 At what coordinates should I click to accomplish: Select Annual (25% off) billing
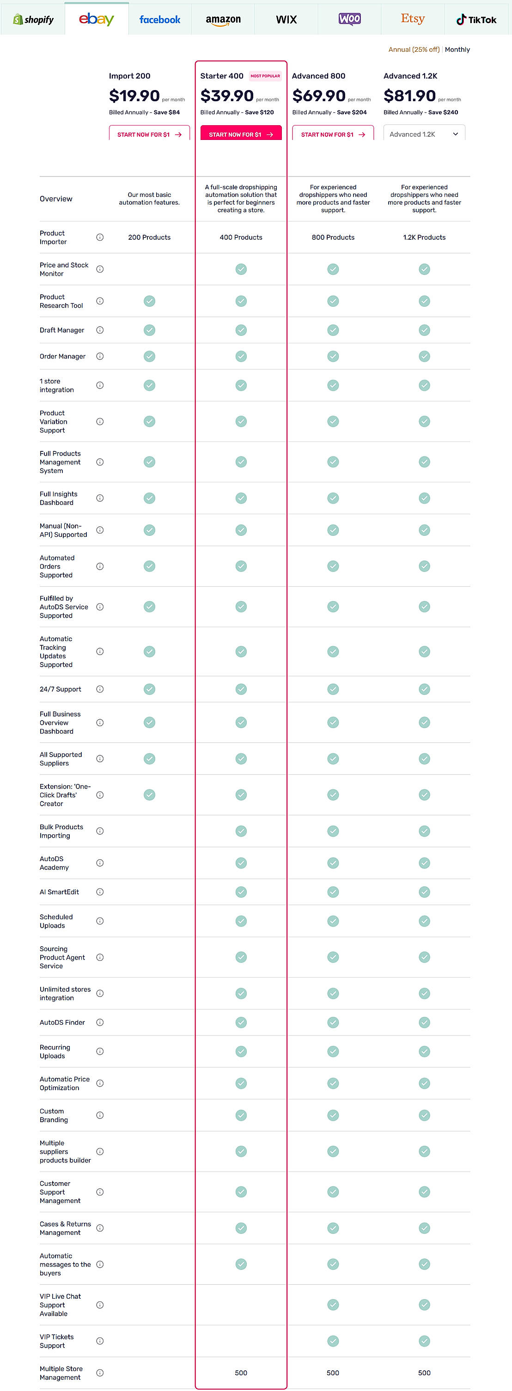coord(414,50)
